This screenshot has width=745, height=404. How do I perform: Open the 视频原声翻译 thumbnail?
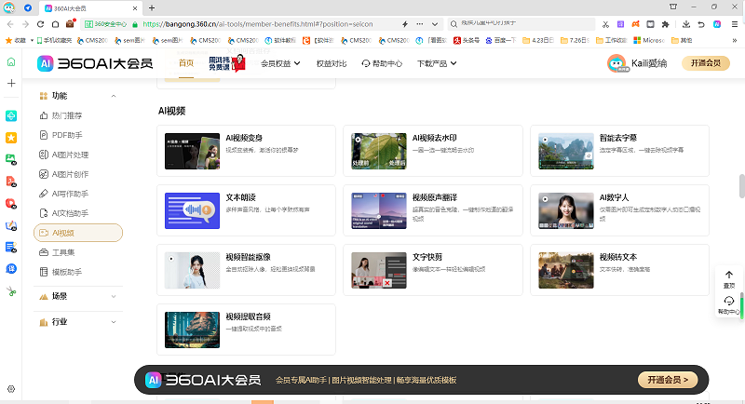coord(379,210)
